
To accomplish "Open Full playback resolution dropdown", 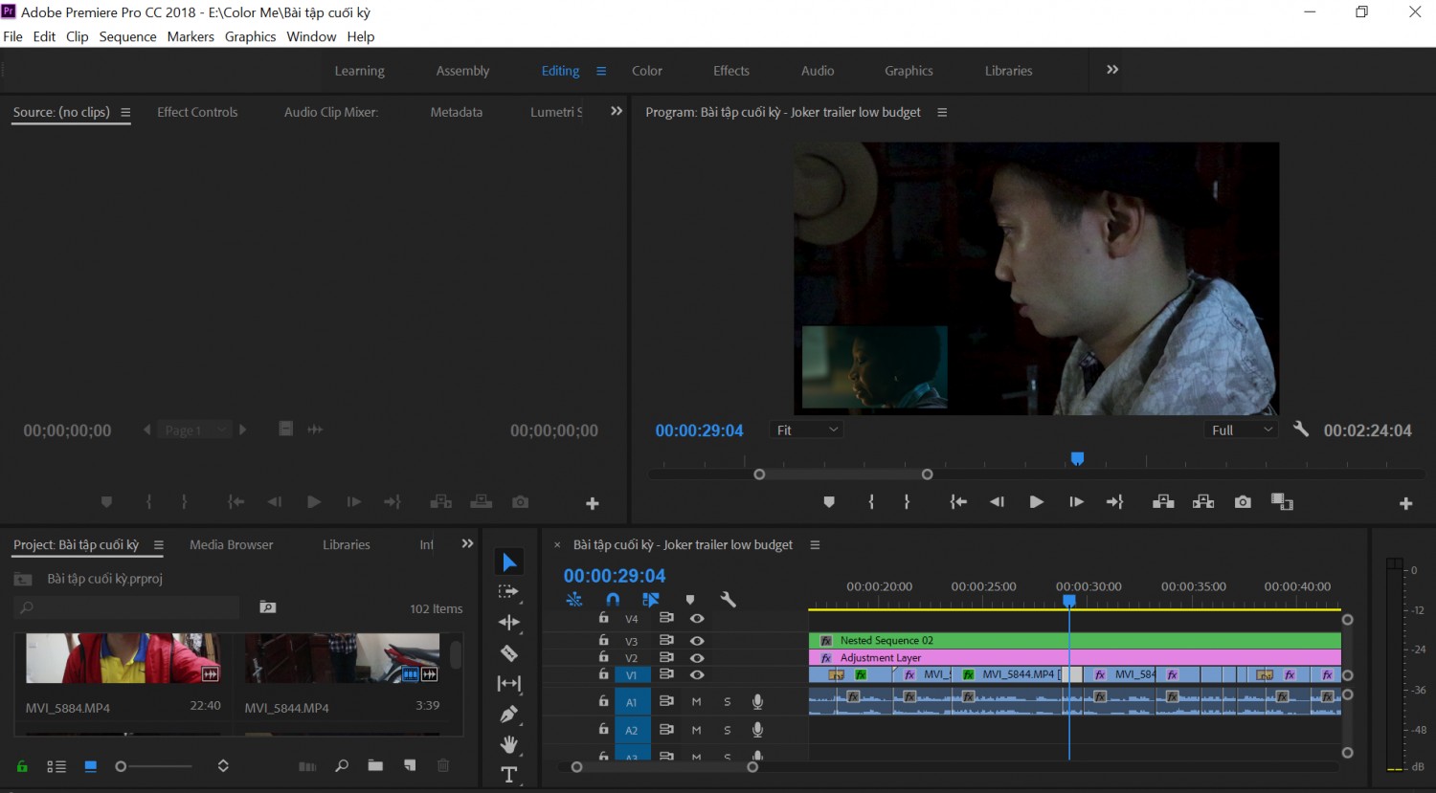I will click(x=1242, y=430).
